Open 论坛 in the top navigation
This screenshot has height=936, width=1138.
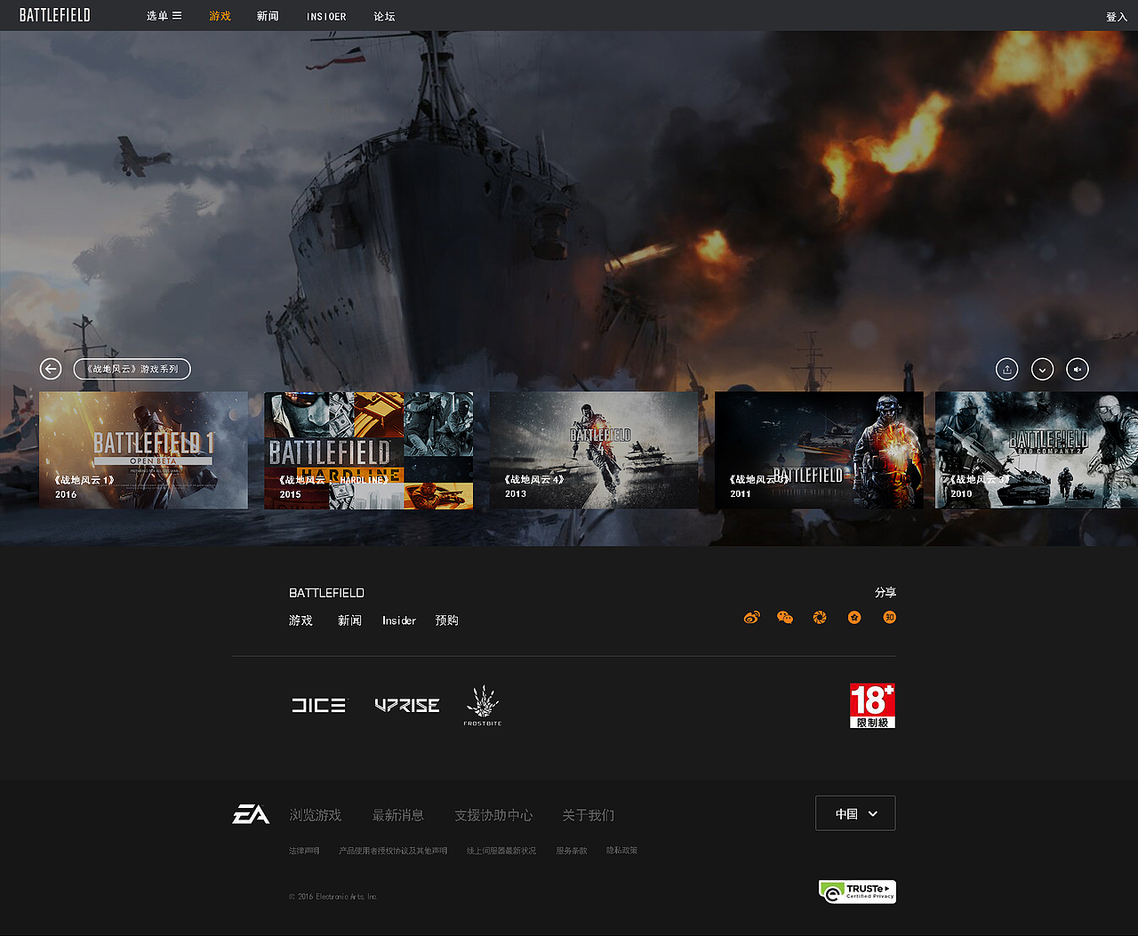[x=384, y=16]
